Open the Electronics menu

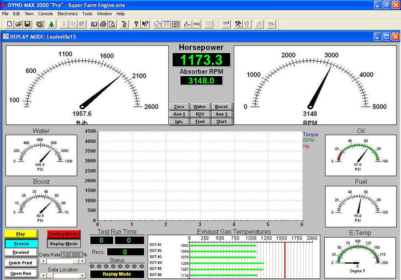[x=67, y=14]
